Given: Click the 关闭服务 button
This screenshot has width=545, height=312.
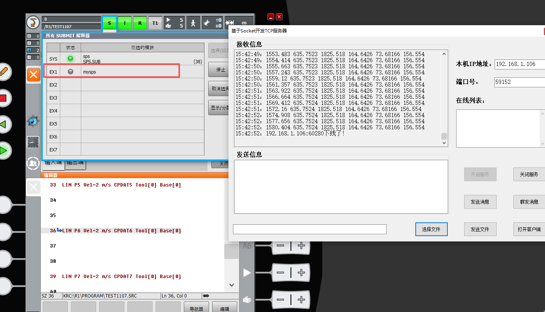Looking at the screenshot, I should pos(529,174).
